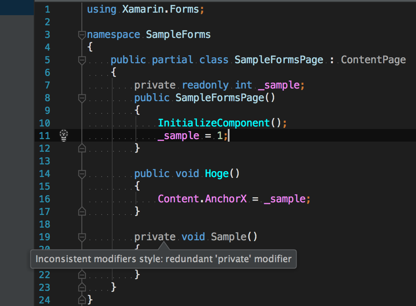Click the 'Sample' method name on line 19

click(229, 237)
